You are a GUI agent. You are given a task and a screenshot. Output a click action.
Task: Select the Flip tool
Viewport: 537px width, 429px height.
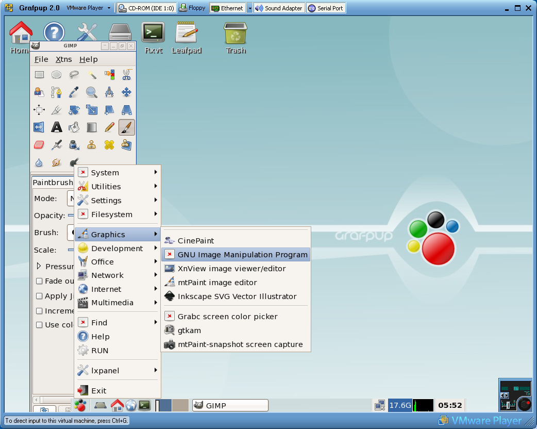click(39, 127)
